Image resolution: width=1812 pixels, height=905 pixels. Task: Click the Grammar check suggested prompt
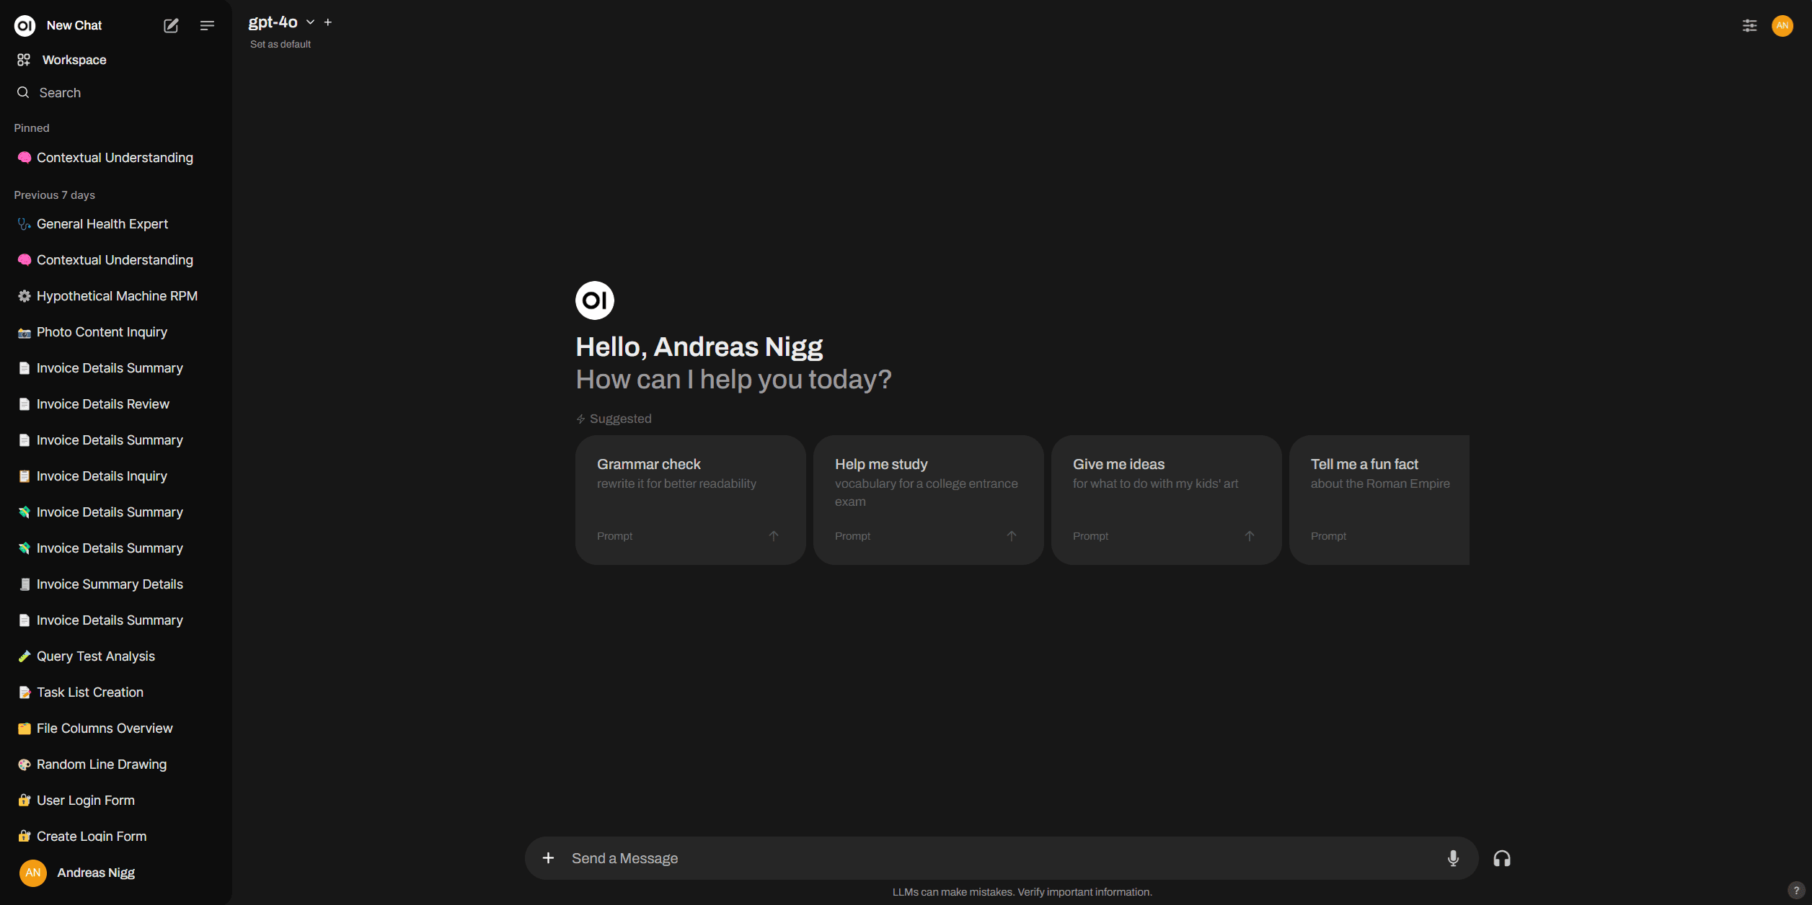click(x=690, y=496)
